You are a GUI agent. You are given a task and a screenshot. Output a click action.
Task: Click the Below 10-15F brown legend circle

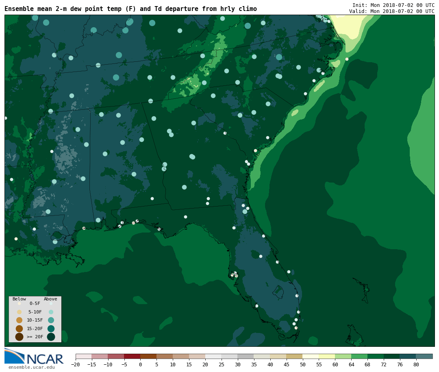[20, 320]
